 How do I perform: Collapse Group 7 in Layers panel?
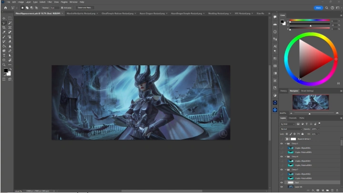(x=285, y=170)
